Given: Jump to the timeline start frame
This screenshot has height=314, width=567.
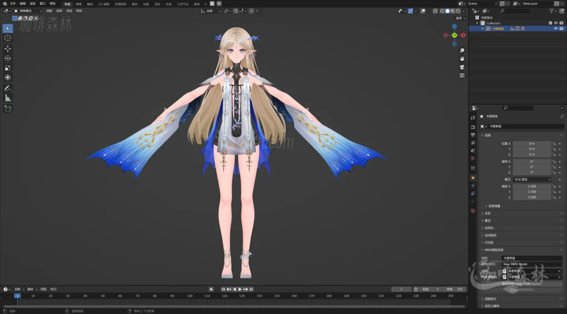Looking at the screenshot, I should click(223, 290).
